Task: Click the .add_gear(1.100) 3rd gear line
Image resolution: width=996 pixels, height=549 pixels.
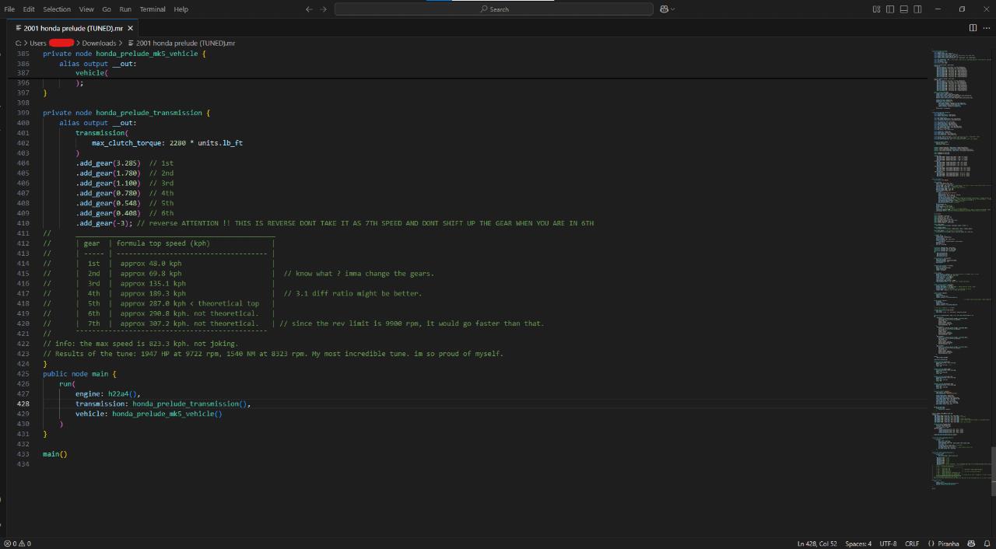Action: coord(124,184)
